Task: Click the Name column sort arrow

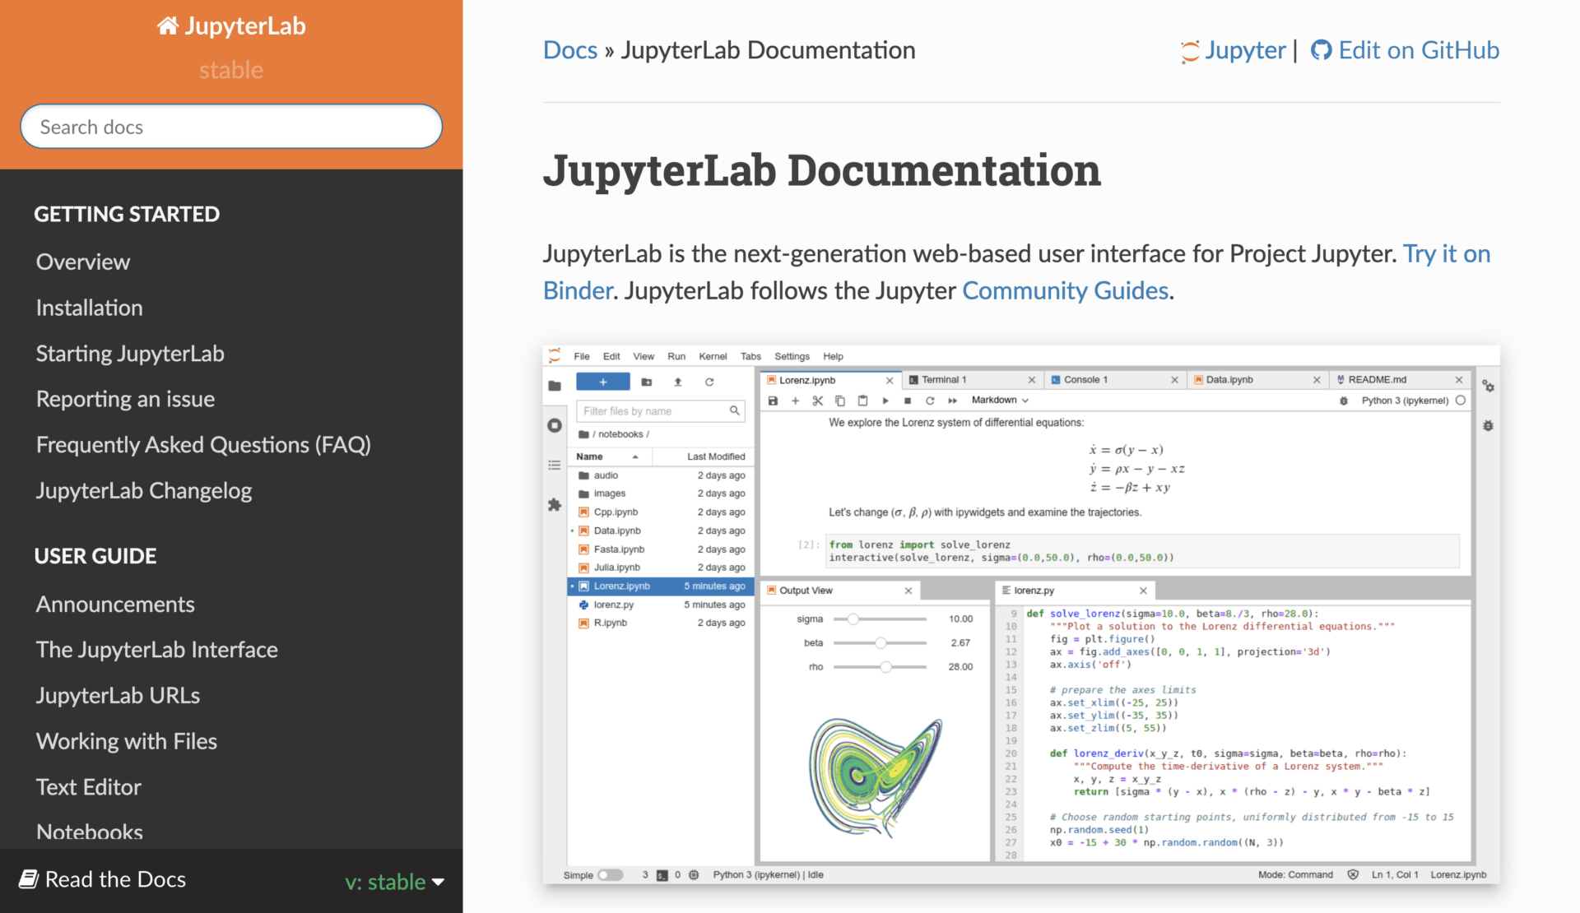Action: 635,456
